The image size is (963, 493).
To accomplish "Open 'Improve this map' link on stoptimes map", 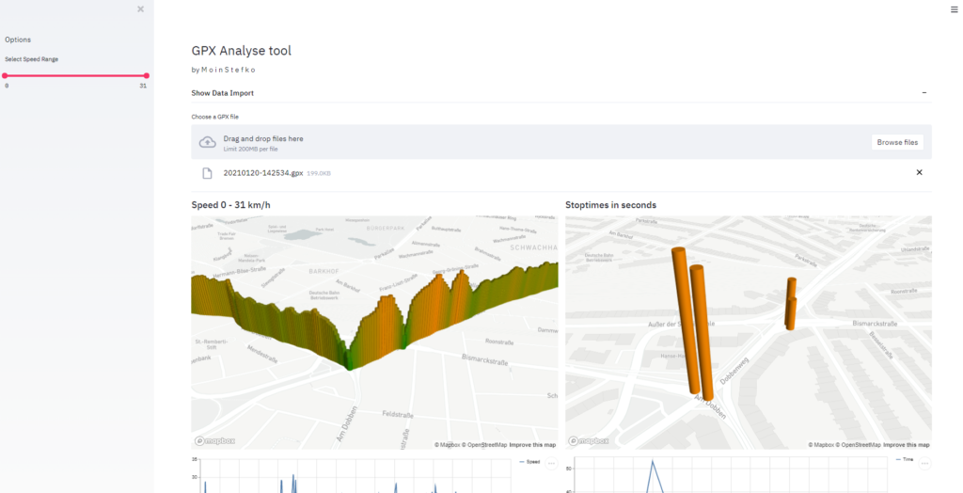I will pyautogui.click(x=907, y=445).
